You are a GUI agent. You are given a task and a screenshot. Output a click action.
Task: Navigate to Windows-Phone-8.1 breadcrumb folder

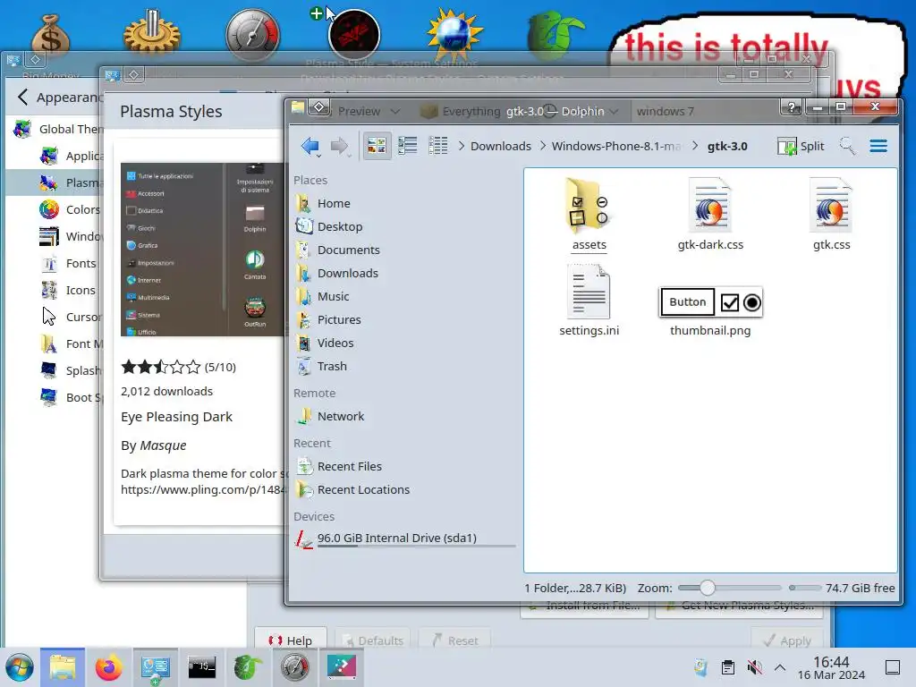[616, 146]
